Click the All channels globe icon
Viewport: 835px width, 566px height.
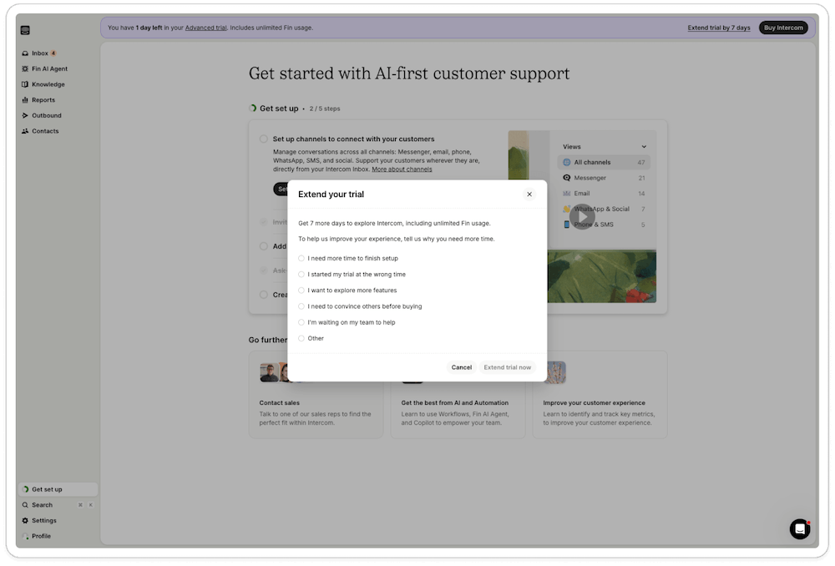coord(567,163)
